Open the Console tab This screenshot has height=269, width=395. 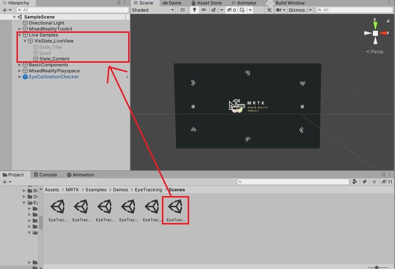point(45,175)
